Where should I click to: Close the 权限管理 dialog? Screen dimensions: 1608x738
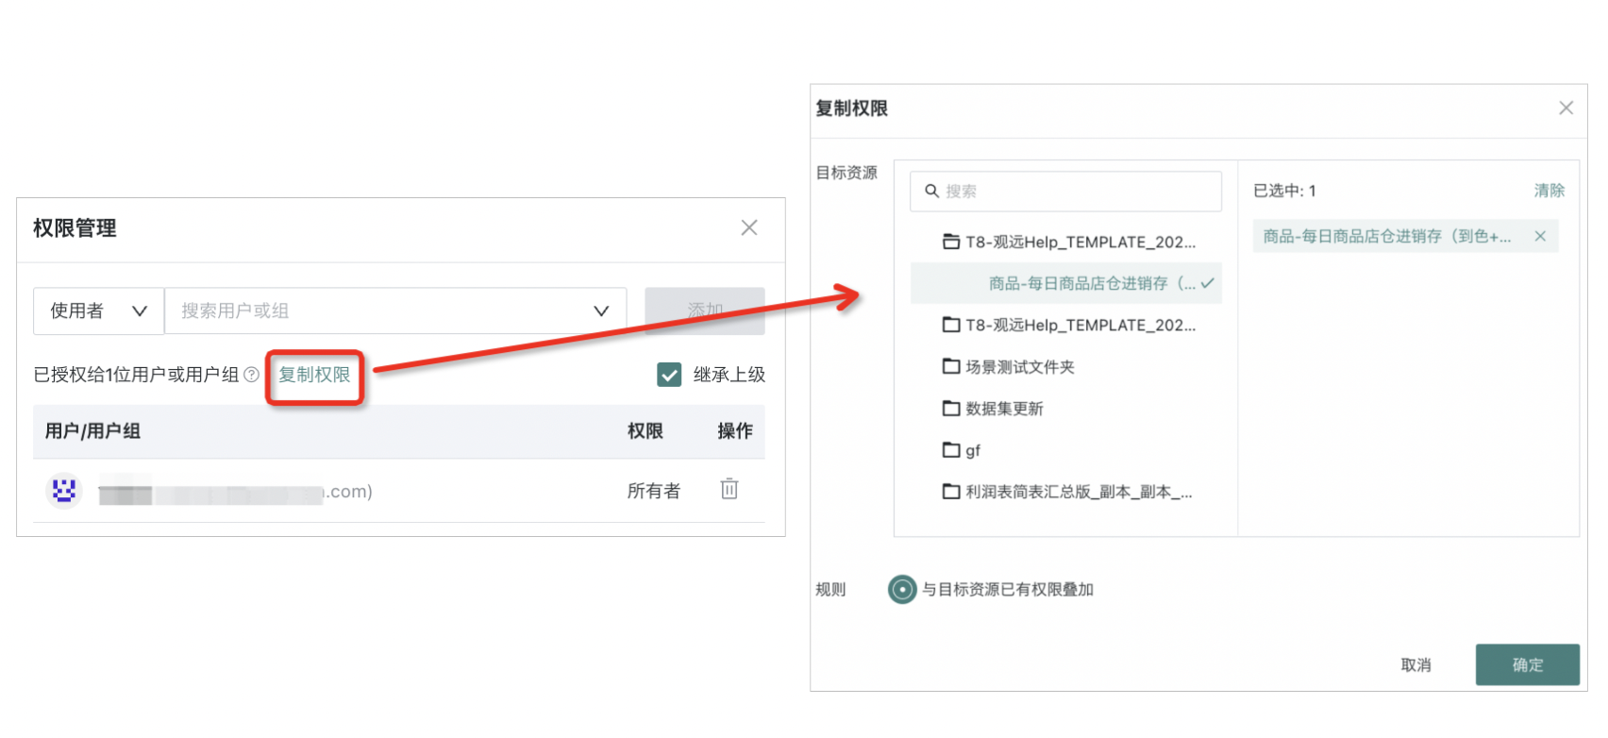coord(749,227)
